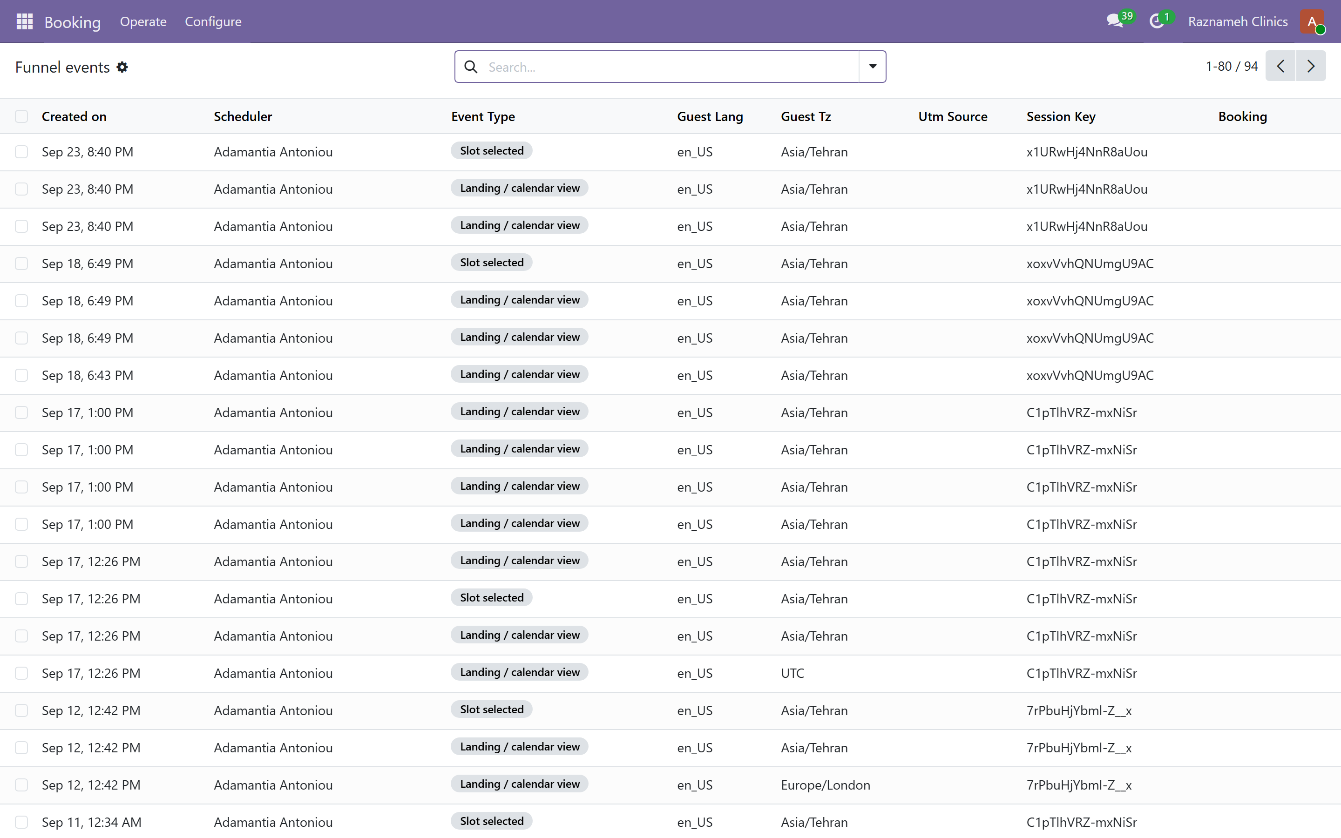This screenshot has width=1341, height=838.
Task: Sort by the Scheduler column header
Action: tap(243, 116)
